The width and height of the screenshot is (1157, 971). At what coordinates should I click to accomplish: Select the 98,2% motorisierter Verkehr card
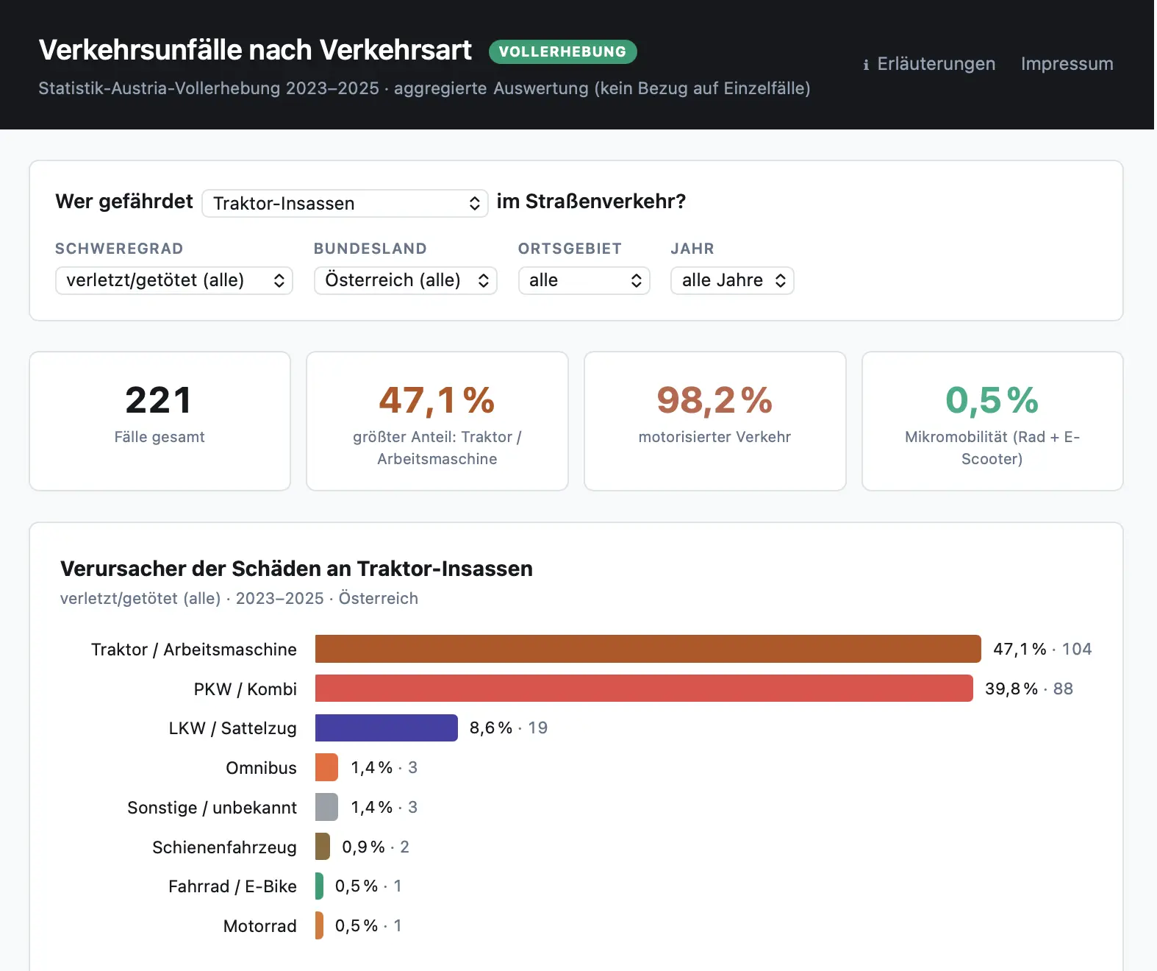click(x=715, y=421)
